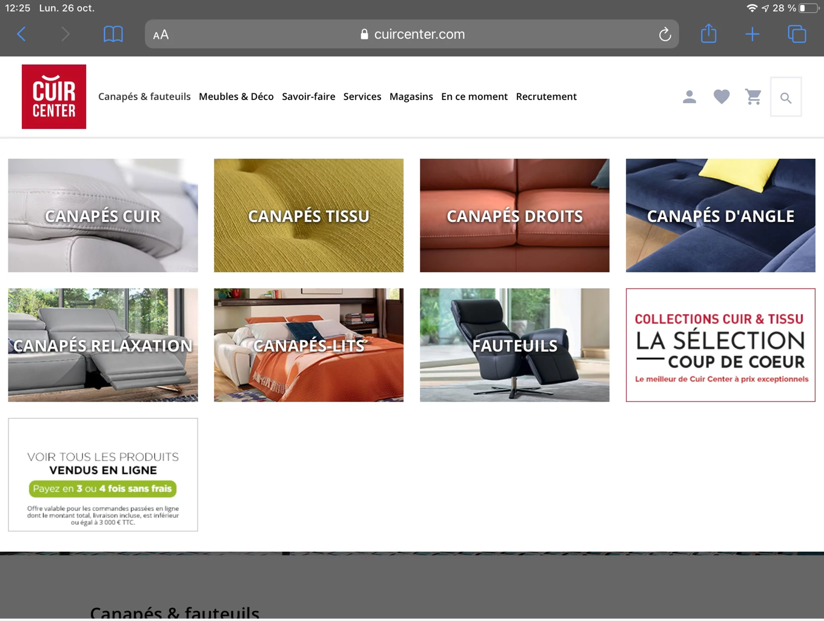This screenshot has height=621, width=824.
Task: Open the Meubles & Déco menu
Action: (x=236, y=97)
